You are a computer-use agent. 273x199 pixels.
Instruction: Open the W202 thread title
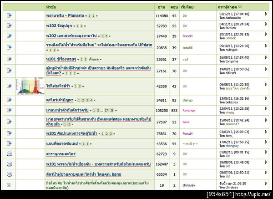[71, 36]
